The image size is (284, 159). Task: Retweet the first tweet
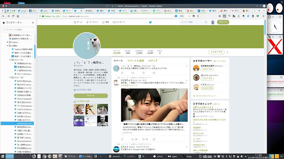[133, 73]
